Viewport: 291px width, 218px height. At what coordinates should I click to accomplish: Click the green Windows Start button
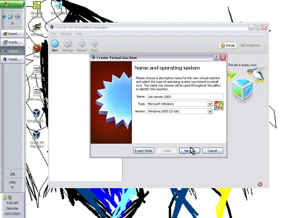tap(12, 4)
